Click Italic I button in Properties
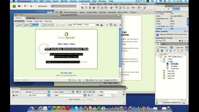Image resolution: width=199 pixels, height=112 pixels. 80,92
